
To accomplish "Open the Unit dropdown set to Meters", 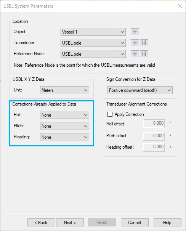I will click(x=64, y=90).
